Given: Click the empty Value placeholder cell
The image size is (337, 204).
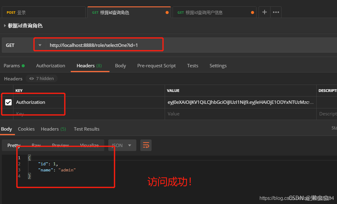Looking at the screenshot, I should (241, 114).
